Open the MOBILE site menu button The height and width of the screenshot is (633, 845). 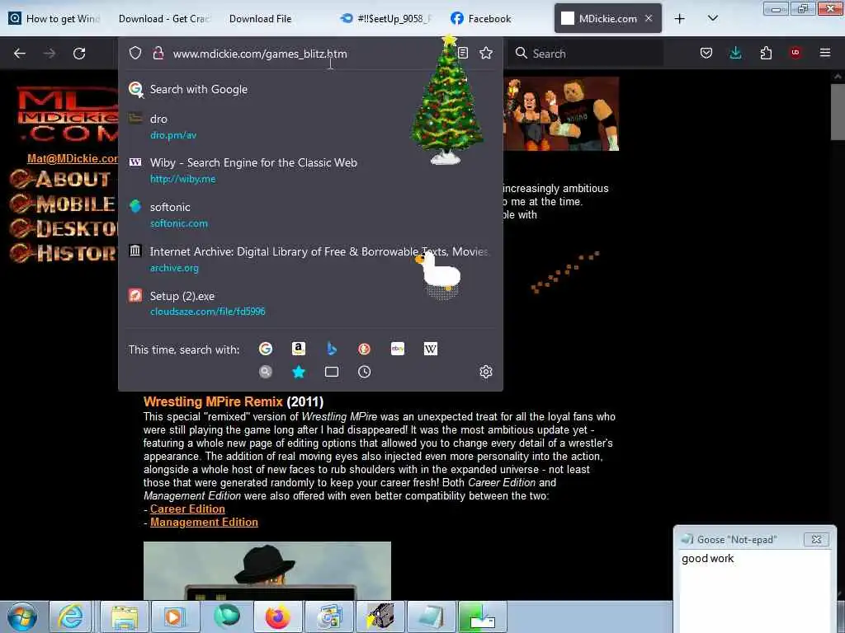click(63, 204)
